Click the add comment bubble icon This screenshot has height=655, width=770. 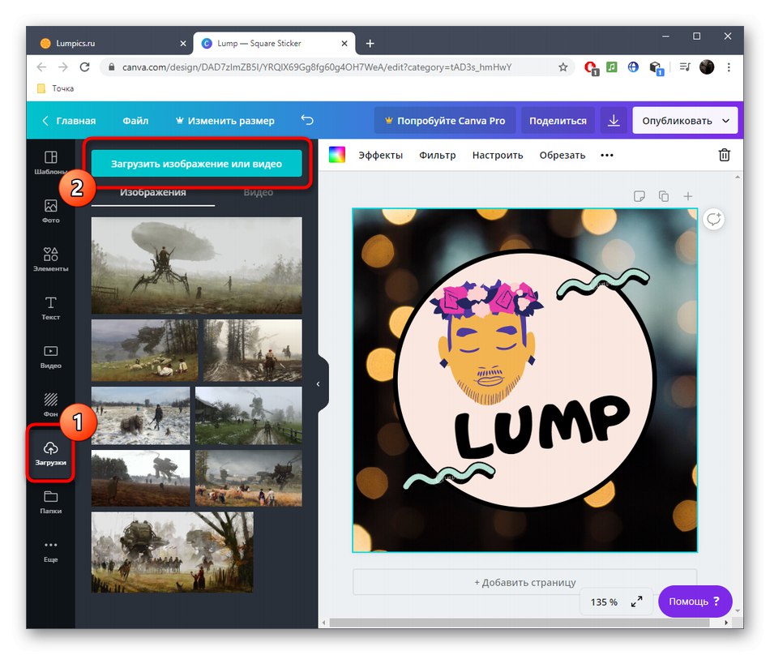(713, 219)
